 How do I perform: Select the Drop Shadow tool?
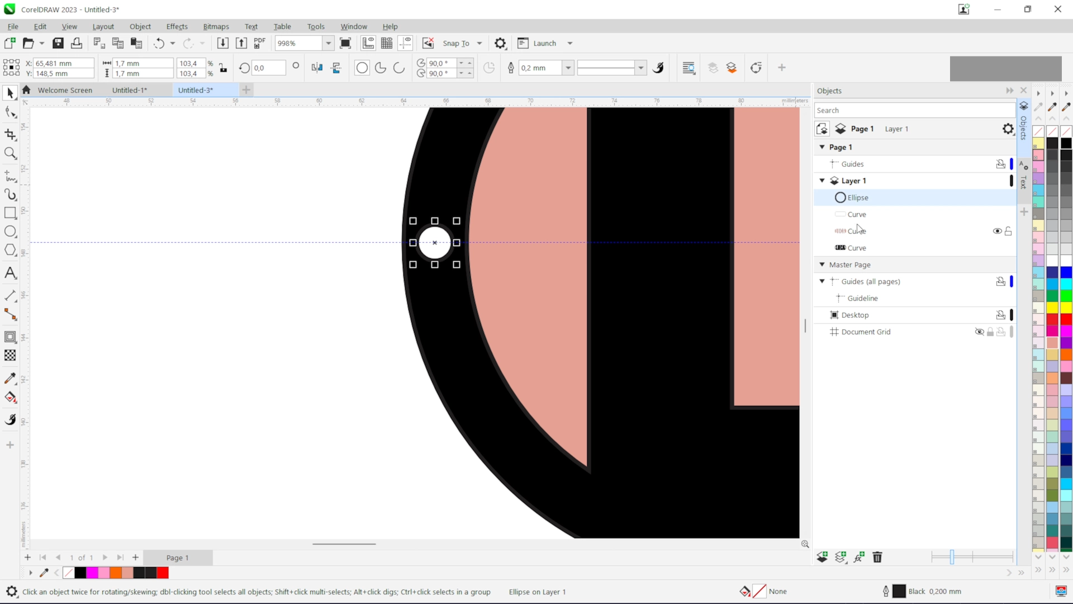click(10, 337)
